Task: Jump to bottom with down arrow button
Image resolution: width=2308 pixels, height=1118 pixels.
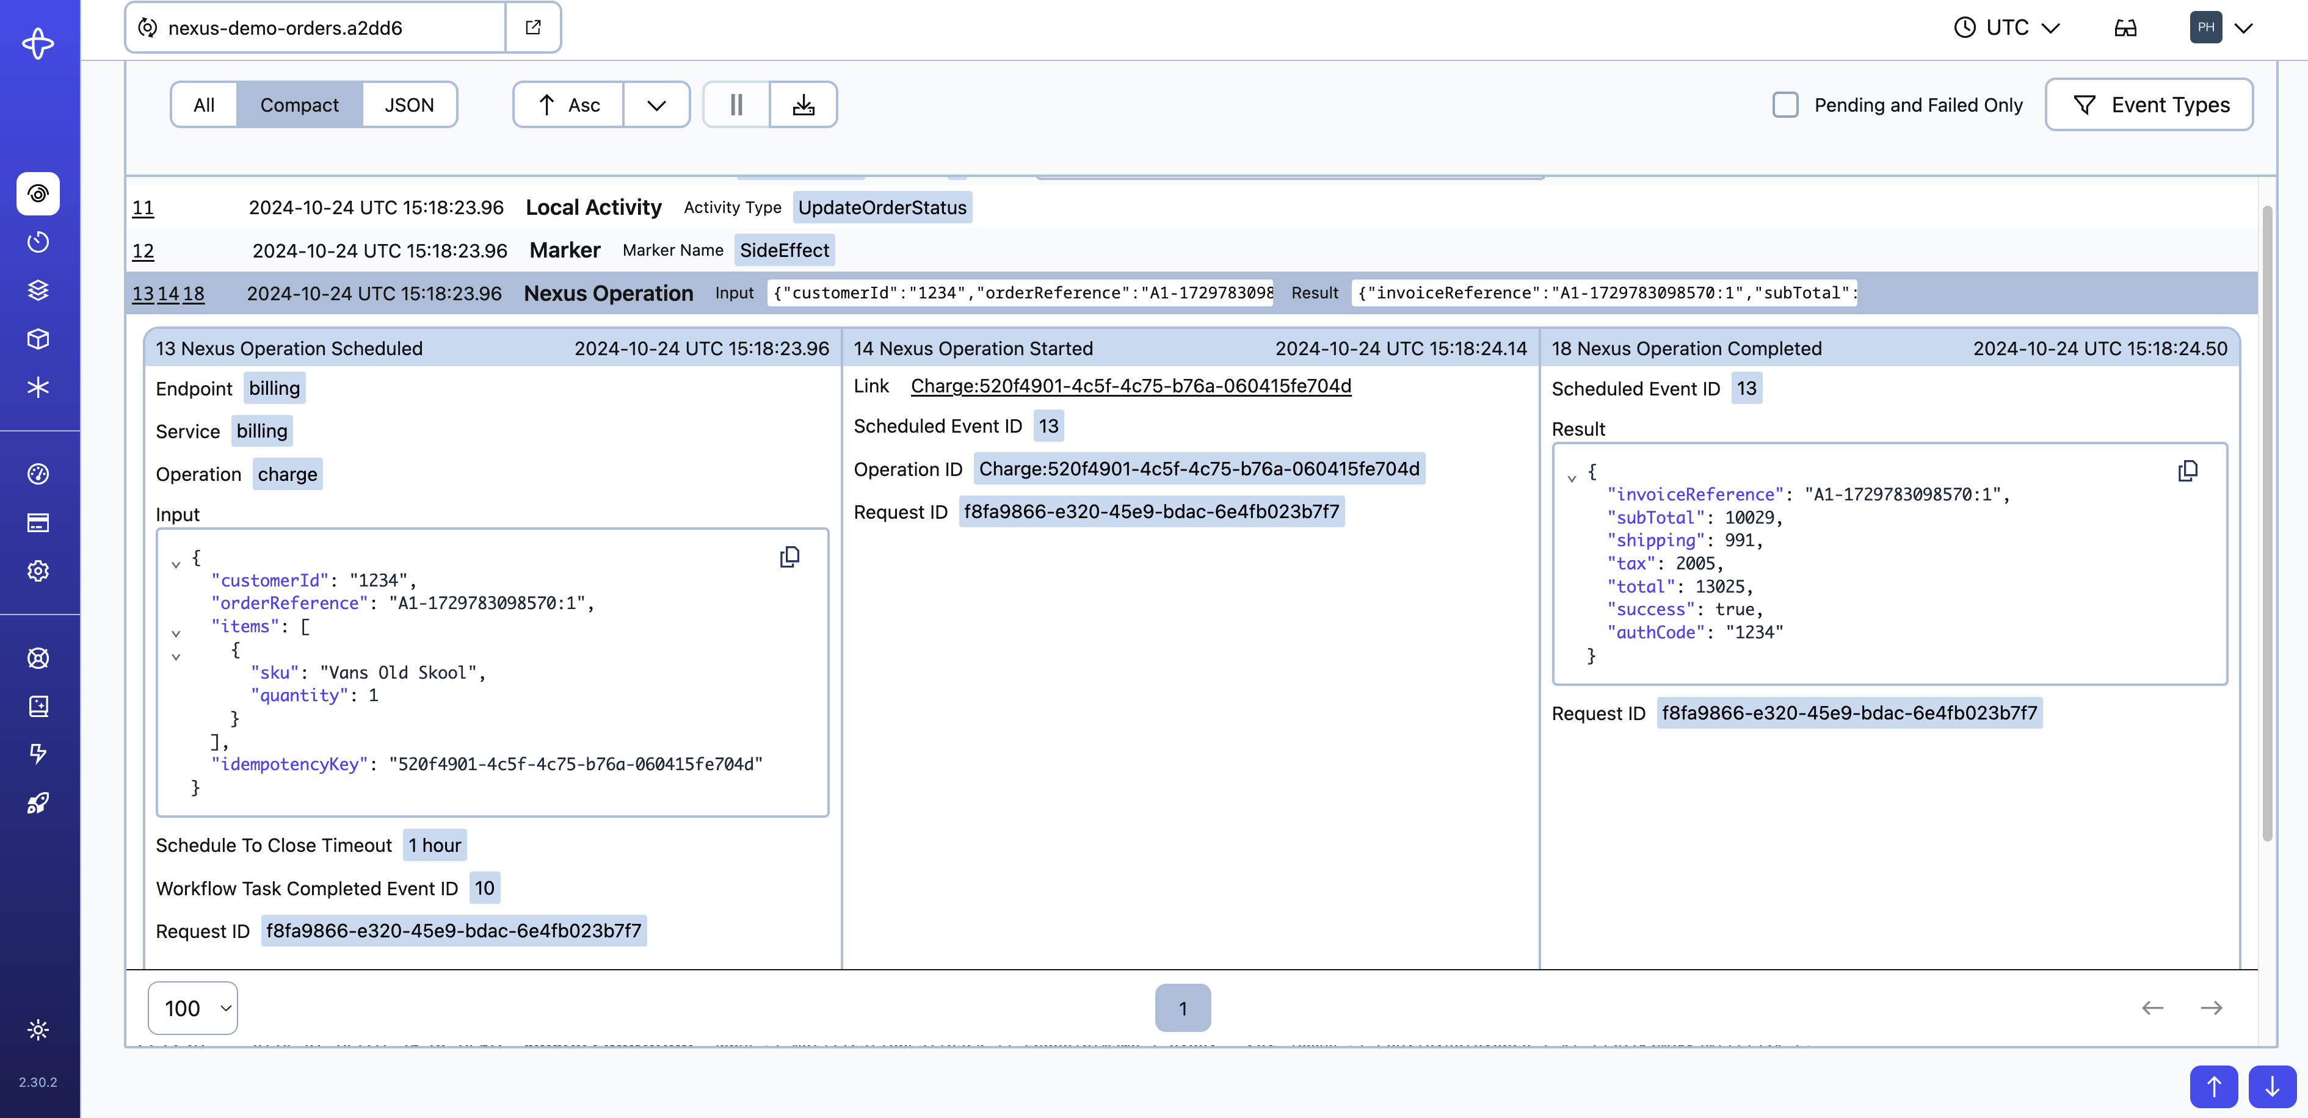Action: [2272, 1087]
